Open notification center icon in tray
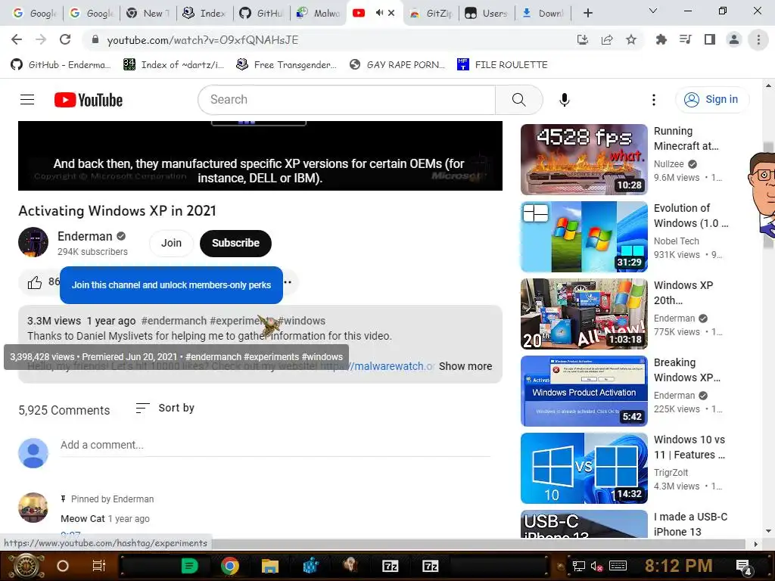The image size is (775, 581). 744,566
